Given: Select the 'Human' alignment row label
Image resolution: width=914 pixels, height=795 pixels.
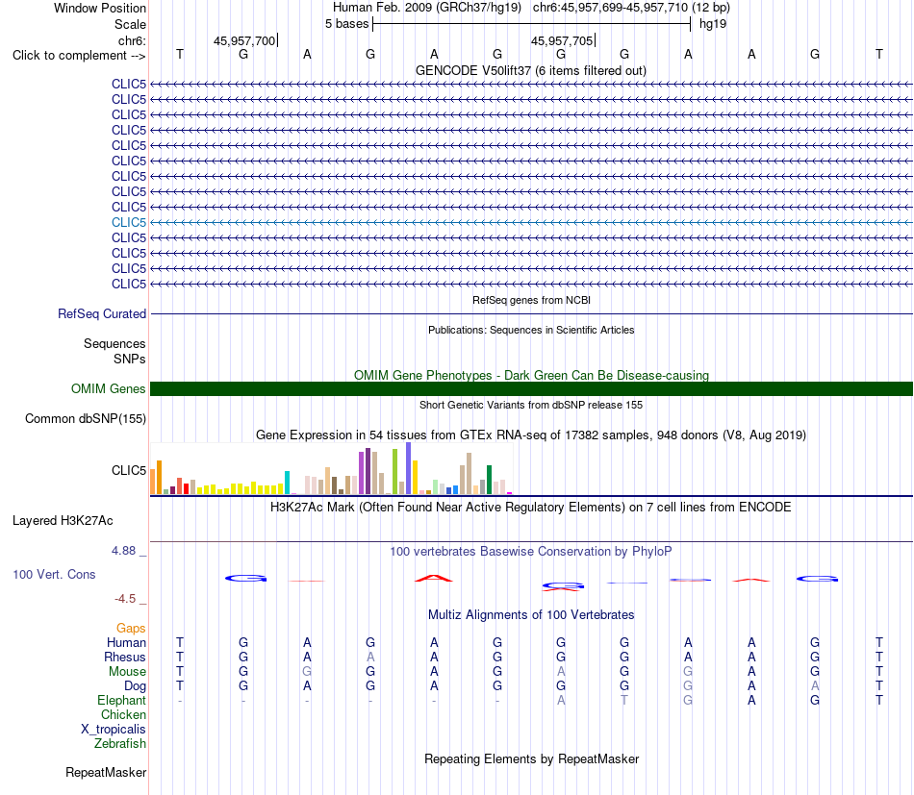Looking at the screenshot, I should [x=126, y=642].
